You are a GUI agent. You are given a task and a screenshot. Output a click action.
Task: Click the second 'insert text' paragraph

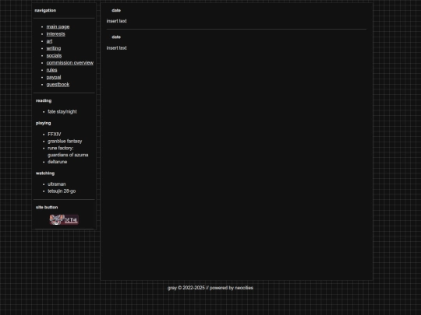tap(116, 48)
